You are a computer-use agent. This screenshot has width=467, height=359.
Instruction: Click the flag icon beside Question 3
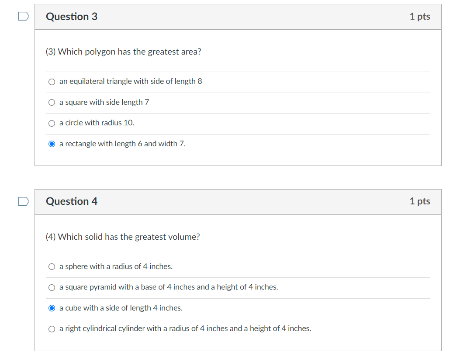pyautogui.click(x=23, y=15)
